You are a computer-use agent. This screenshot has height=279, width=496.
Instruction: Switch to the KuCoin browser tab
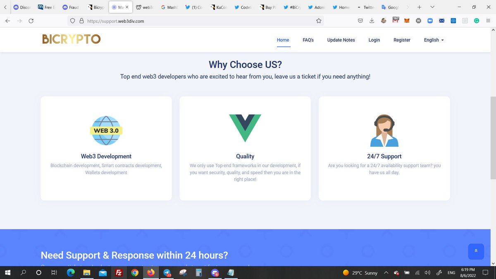[x=219, y=7]
